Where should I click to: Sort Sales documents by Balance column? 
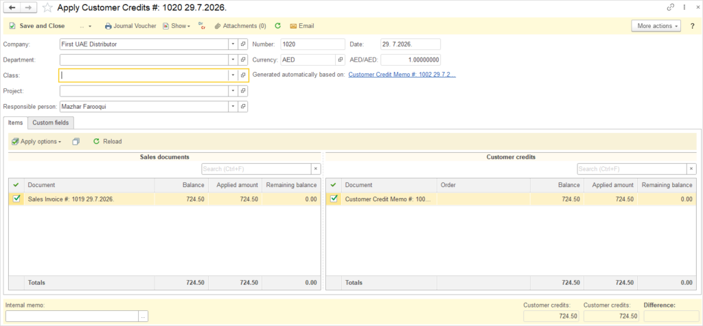pos(181,185)
